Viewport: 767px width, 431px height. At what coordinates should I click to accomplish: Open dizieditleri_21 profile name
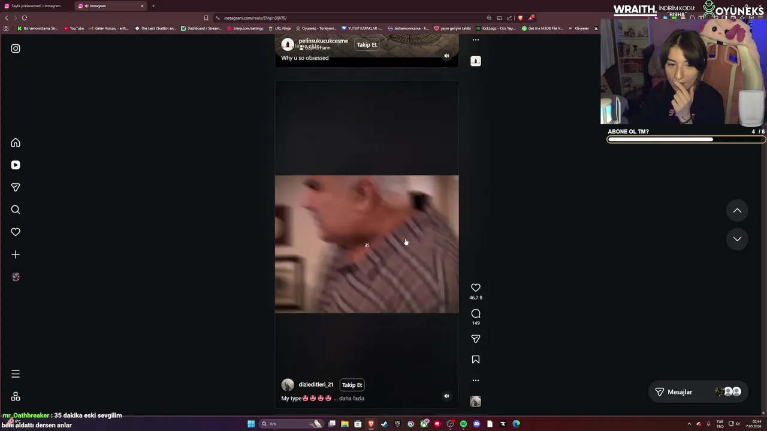click(316, 385)
